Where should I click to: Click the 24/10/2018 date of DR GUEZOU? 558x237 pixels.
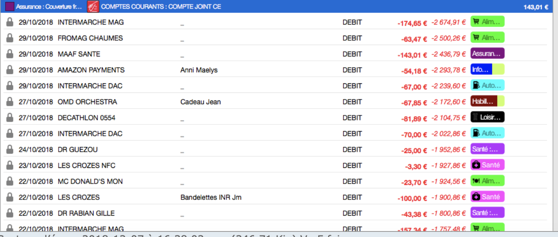pyautogui.click(x=36, y=150)
